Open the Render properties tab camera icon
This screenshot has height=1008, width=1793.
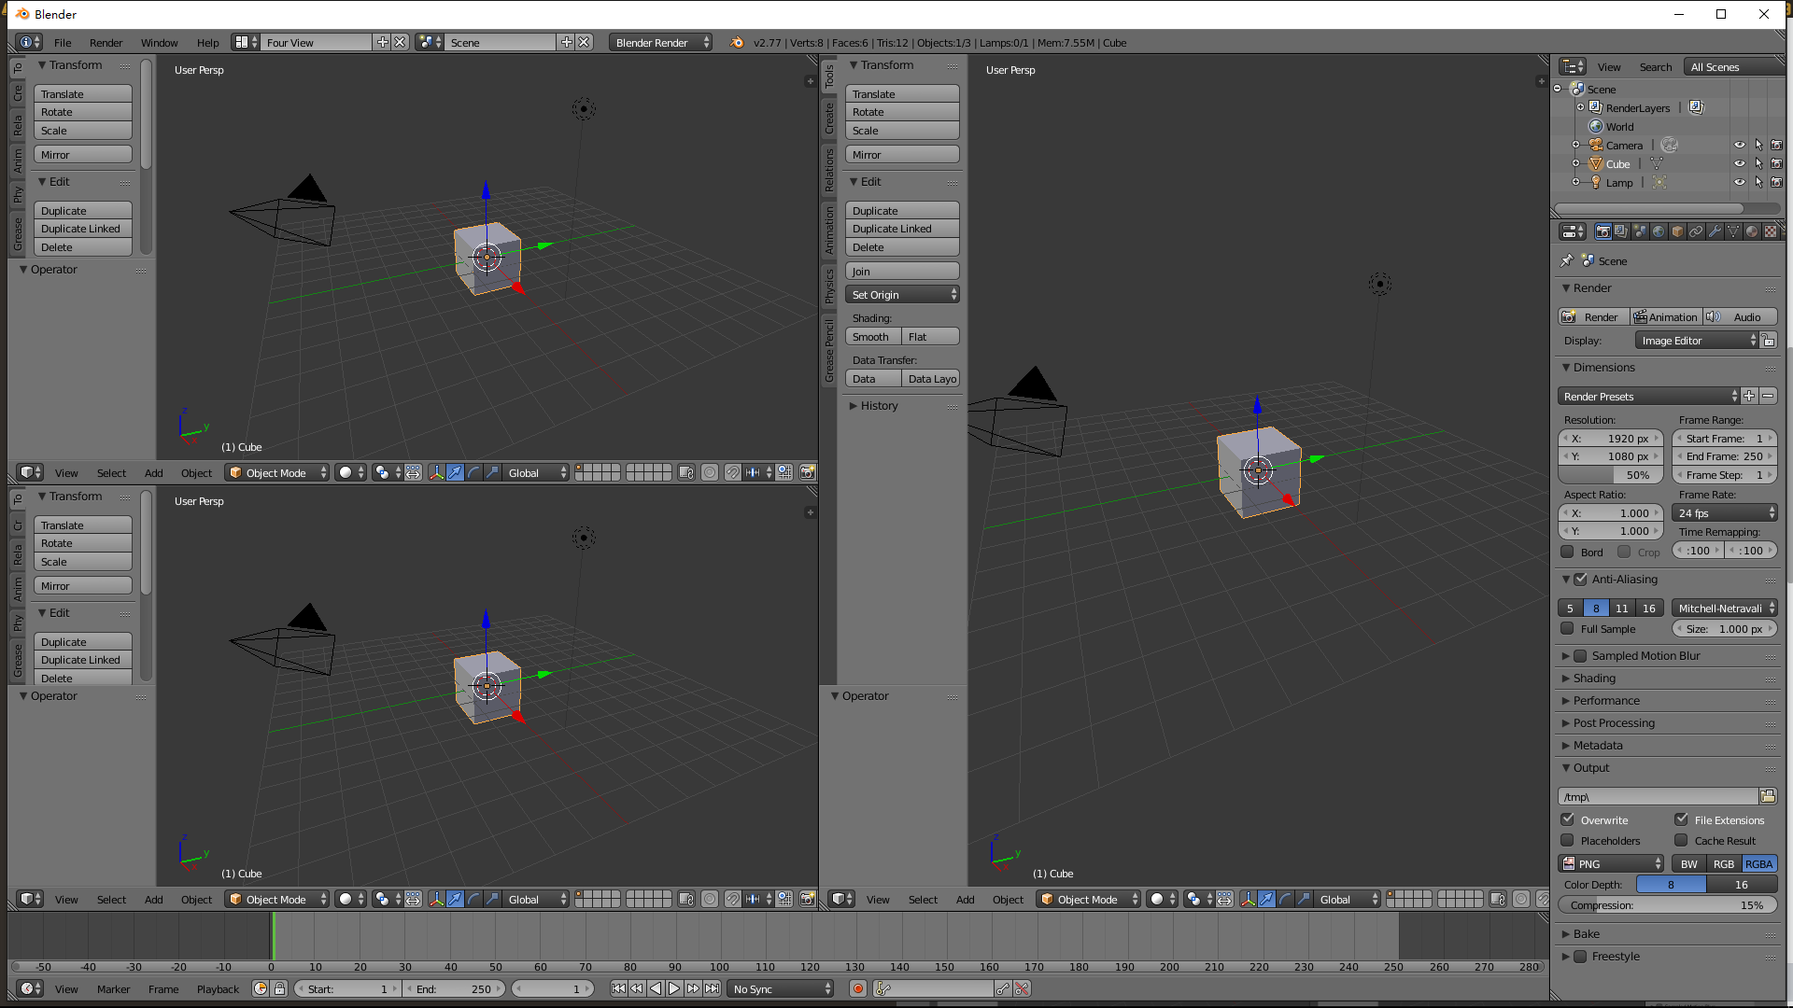pyautogui.click(x=1602, y=231)
